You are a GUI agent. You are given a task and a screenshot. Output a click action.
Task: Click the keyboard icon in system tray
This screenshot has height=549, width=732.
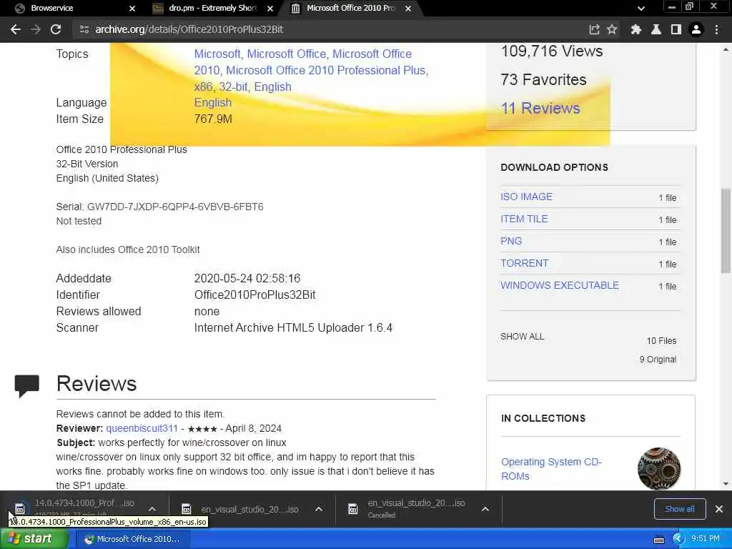(658, 540)
